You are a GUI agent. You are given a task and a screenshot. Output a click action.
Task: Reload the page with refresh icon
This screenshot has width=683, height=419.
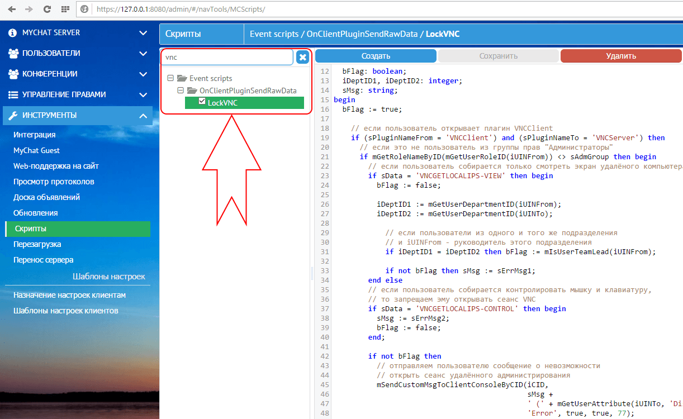pyautogui.click(x=47, y=9)
